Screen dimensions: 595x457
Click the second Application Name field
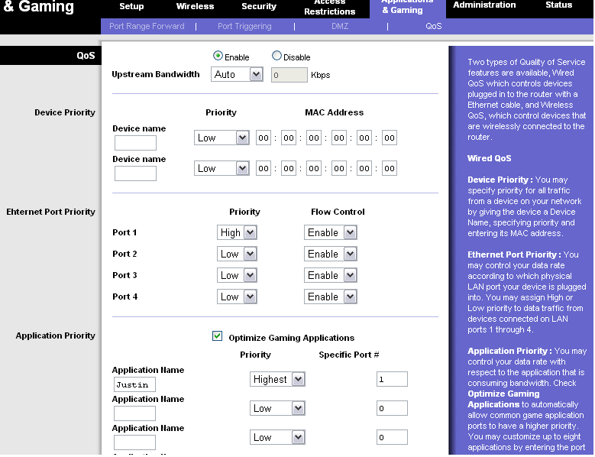134,413
